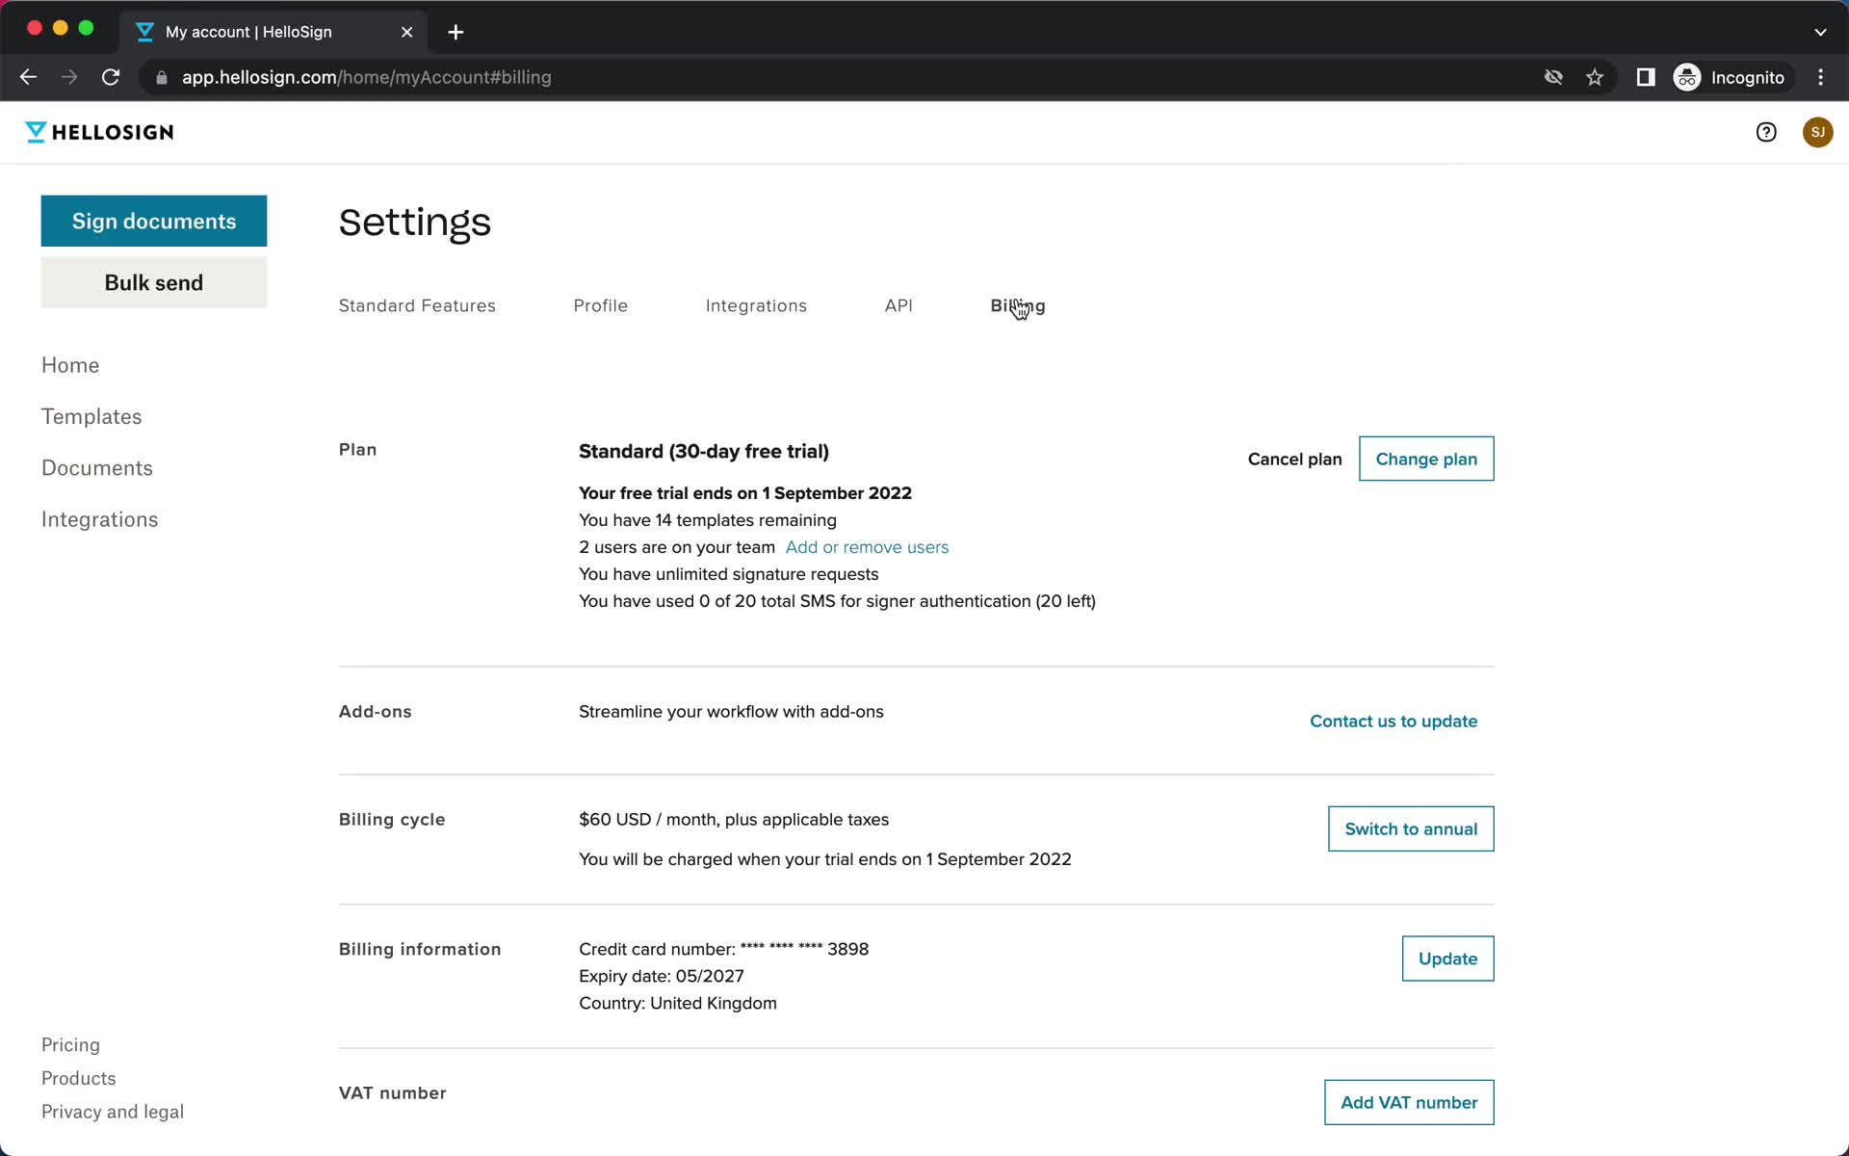Click the SMS signer authentication usage text

837,601
